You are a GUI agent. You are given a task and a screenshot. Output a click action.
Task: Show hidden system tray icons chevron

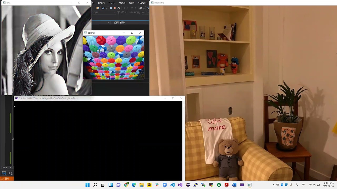(274, 185)
